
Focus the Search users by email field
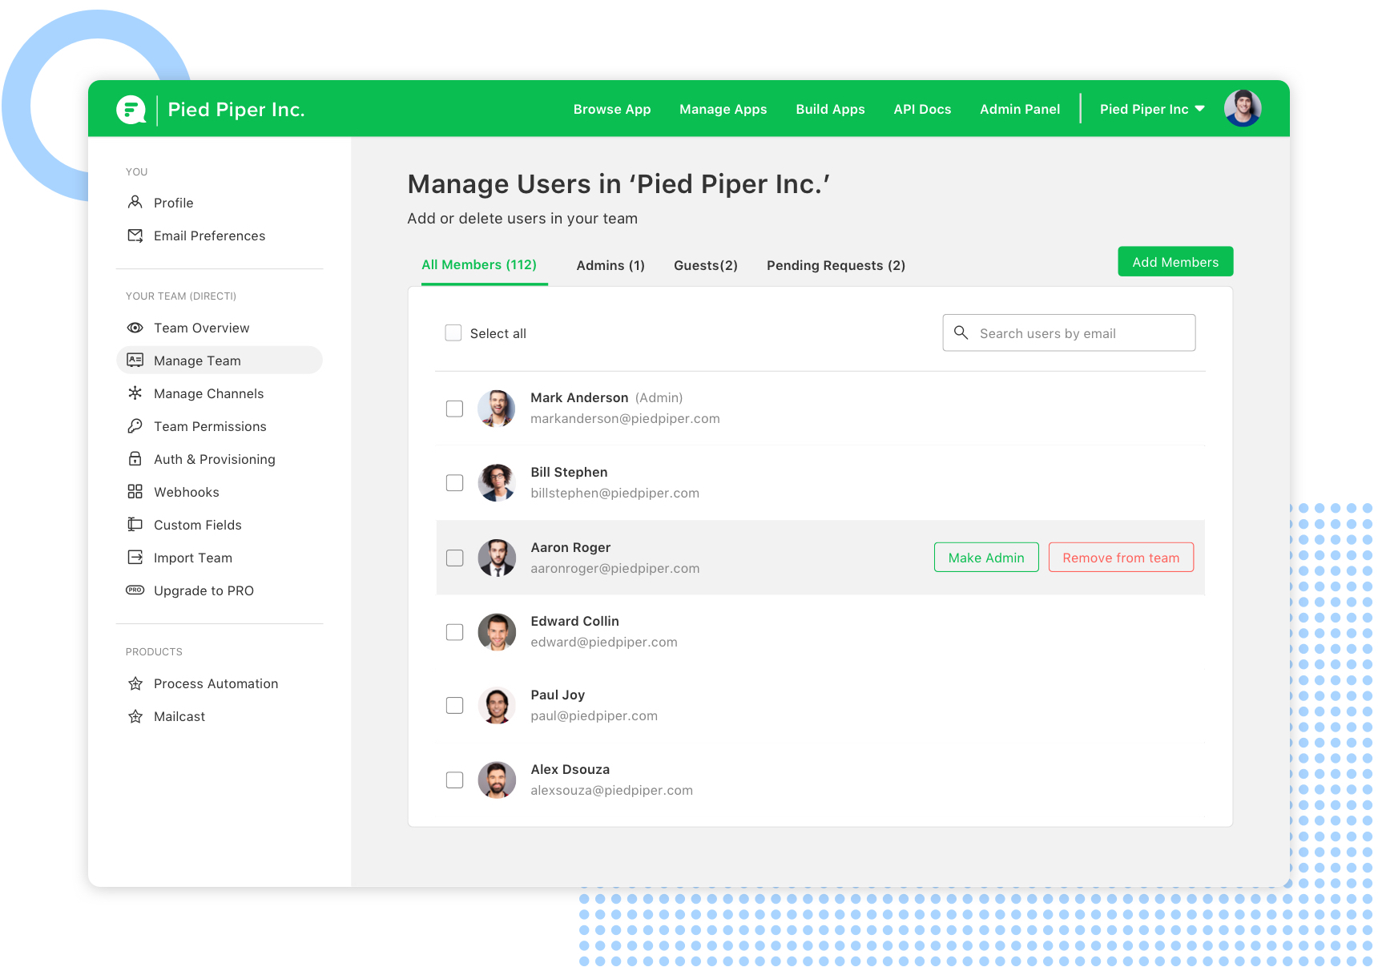pyautogui.click(x=1069, y=332)
